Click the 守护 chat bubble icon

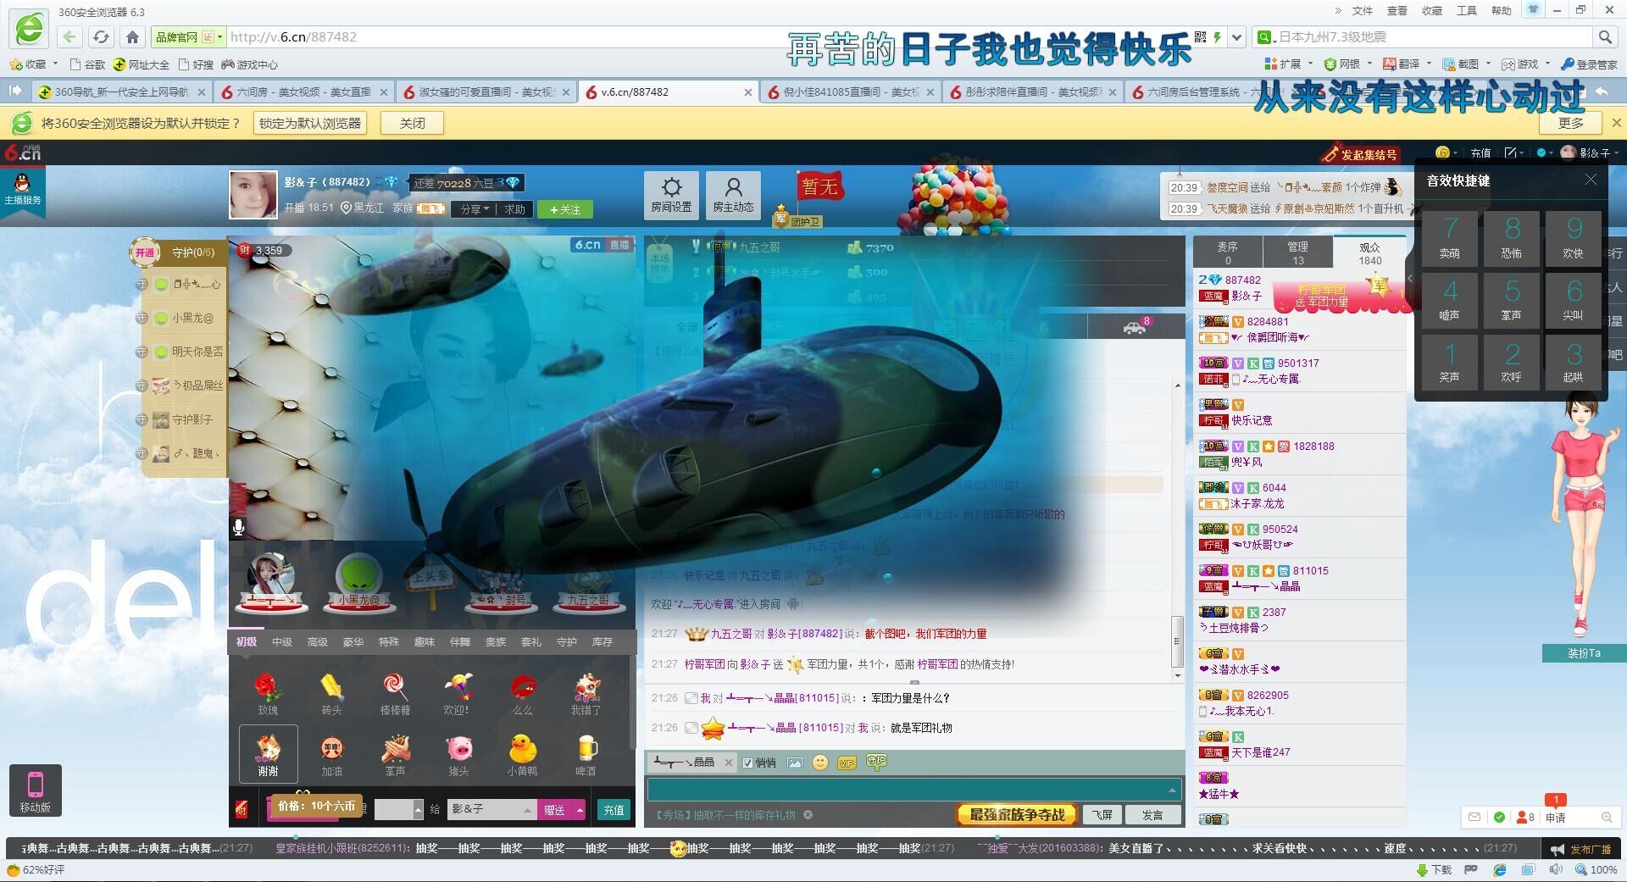point(876,762)
